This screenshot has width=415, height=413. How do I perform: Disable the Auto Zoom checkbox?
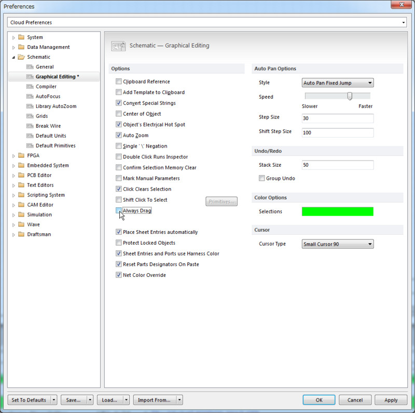click(x=119, y=135)
